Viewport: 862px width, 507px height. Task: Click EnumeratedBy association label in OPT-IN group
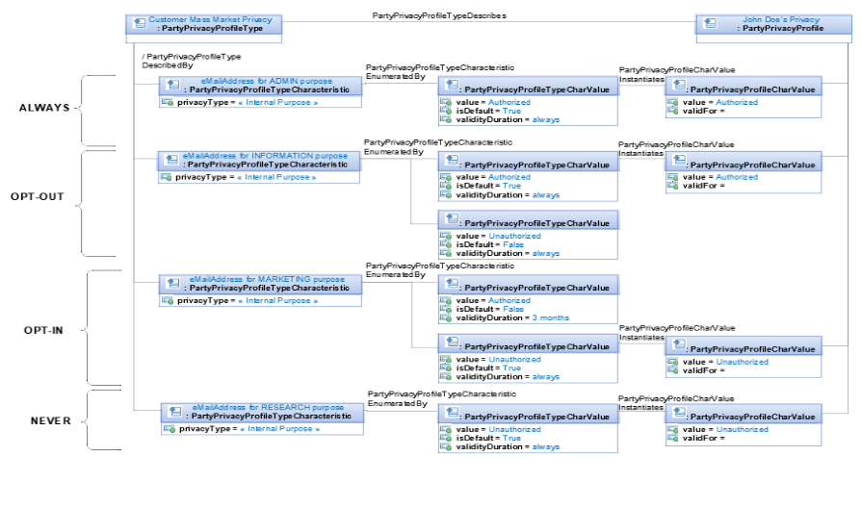(x=396, y=274)
